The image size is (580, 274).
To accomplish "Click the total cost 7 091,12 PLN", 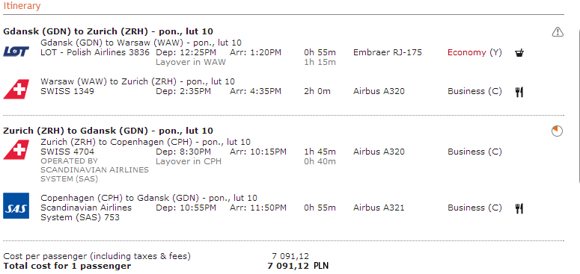I will coord(298,266).
